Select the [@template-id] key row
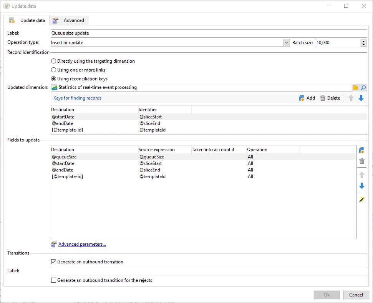This screenshot has height=303, width=373. coord(209,130)
